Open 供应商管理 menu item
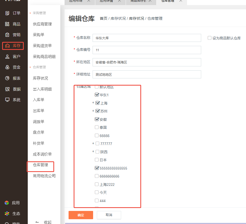 coord(42,24)
